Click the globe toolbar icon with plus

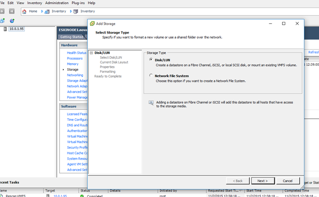tap(12, 21)
